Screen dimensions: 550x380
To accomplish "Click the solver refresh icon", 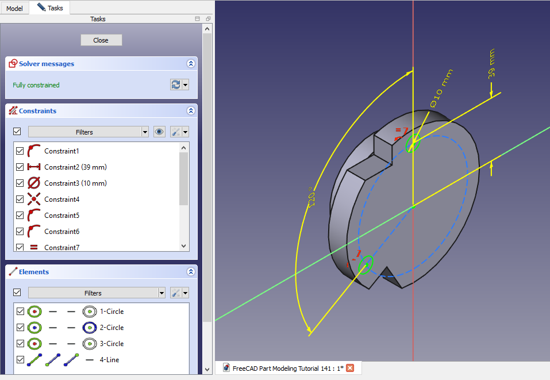I will coord(176,85).
